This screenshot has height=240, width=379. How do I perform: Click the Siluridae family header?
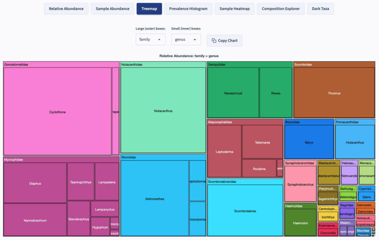(363, 231)
